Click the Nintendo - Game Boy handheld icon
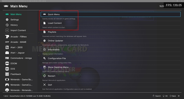The height and width of the screenshot is (99, 184). pyautogui.click(x=7, y=80)
